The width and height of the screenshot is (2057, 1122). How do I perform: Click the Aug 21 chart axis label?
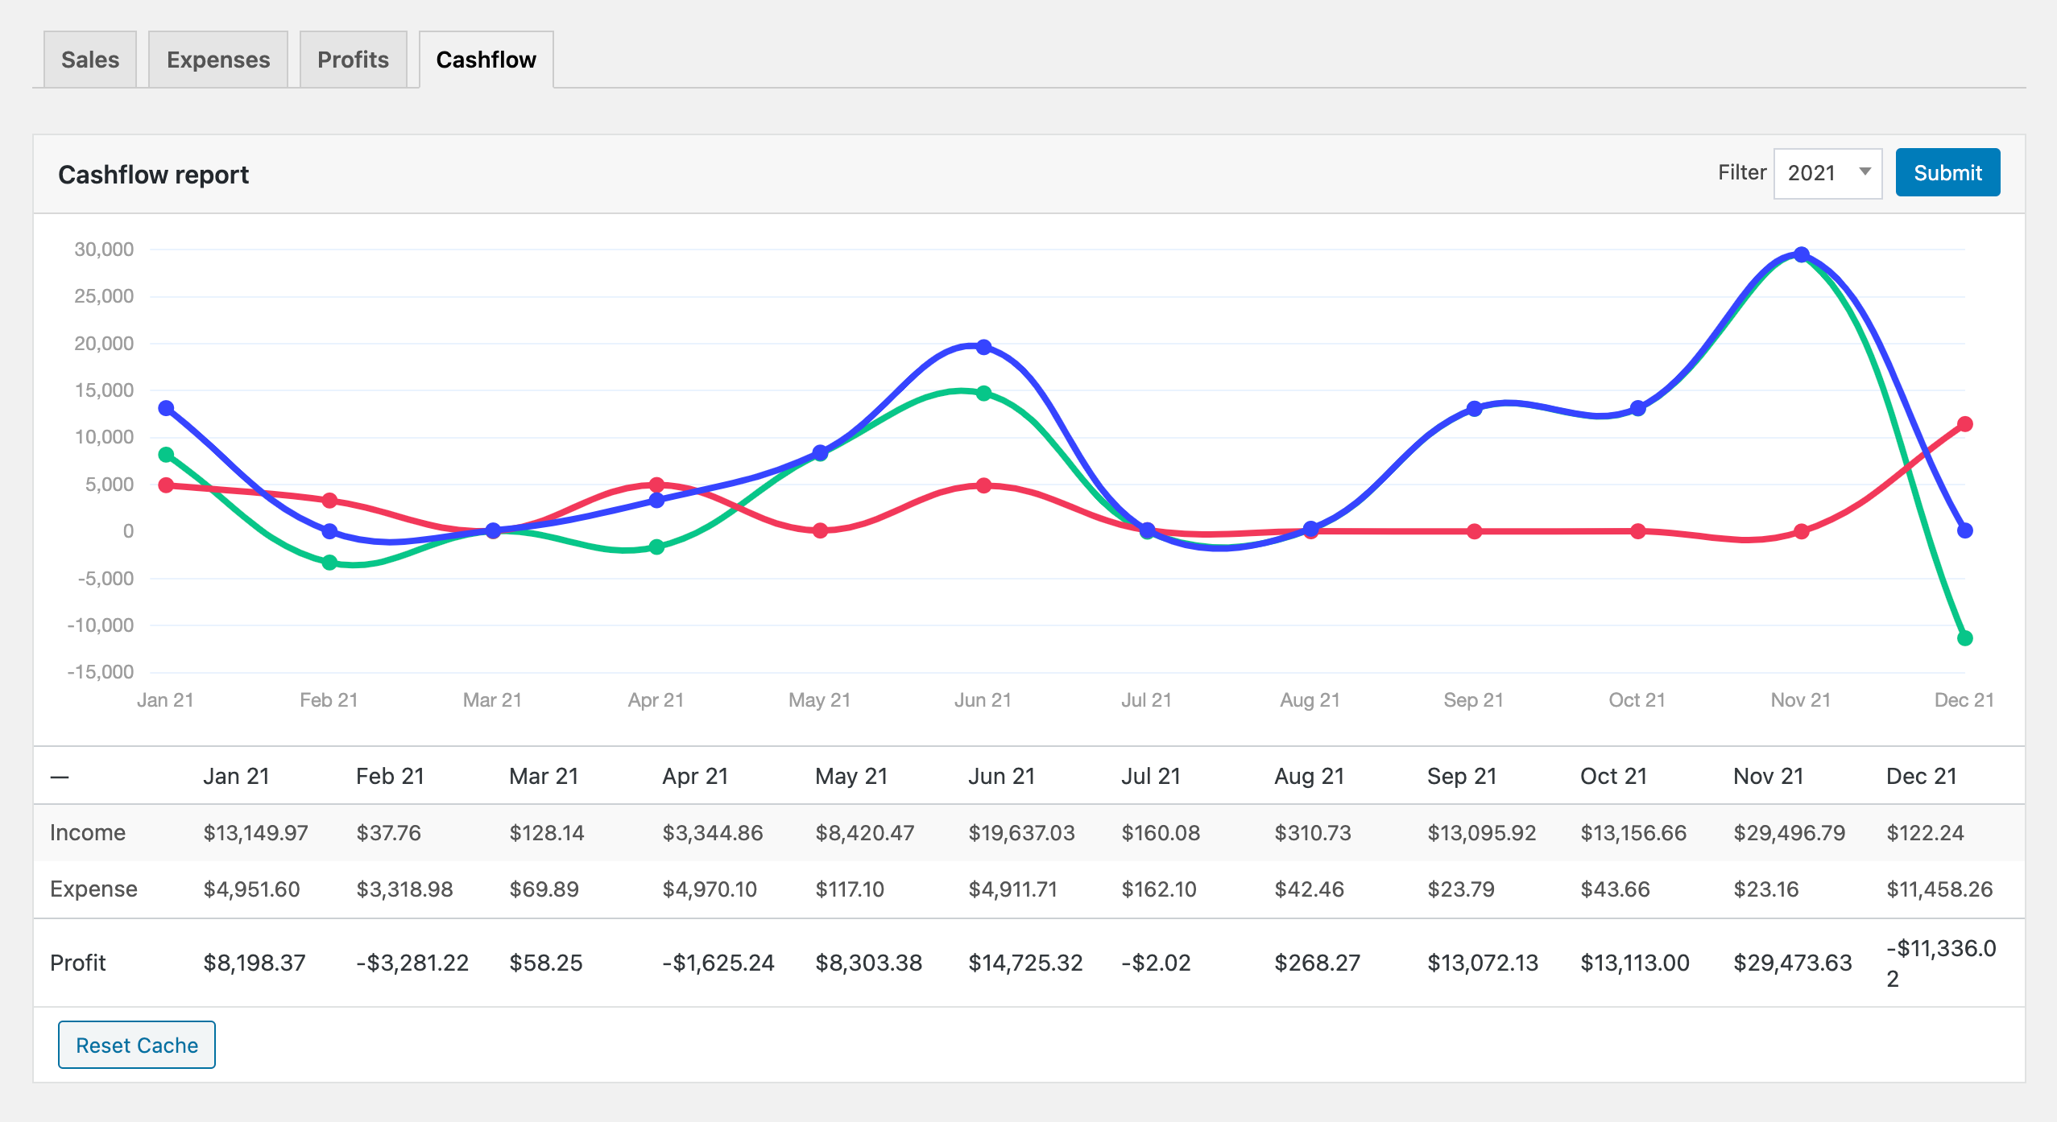pos(1310,700)
